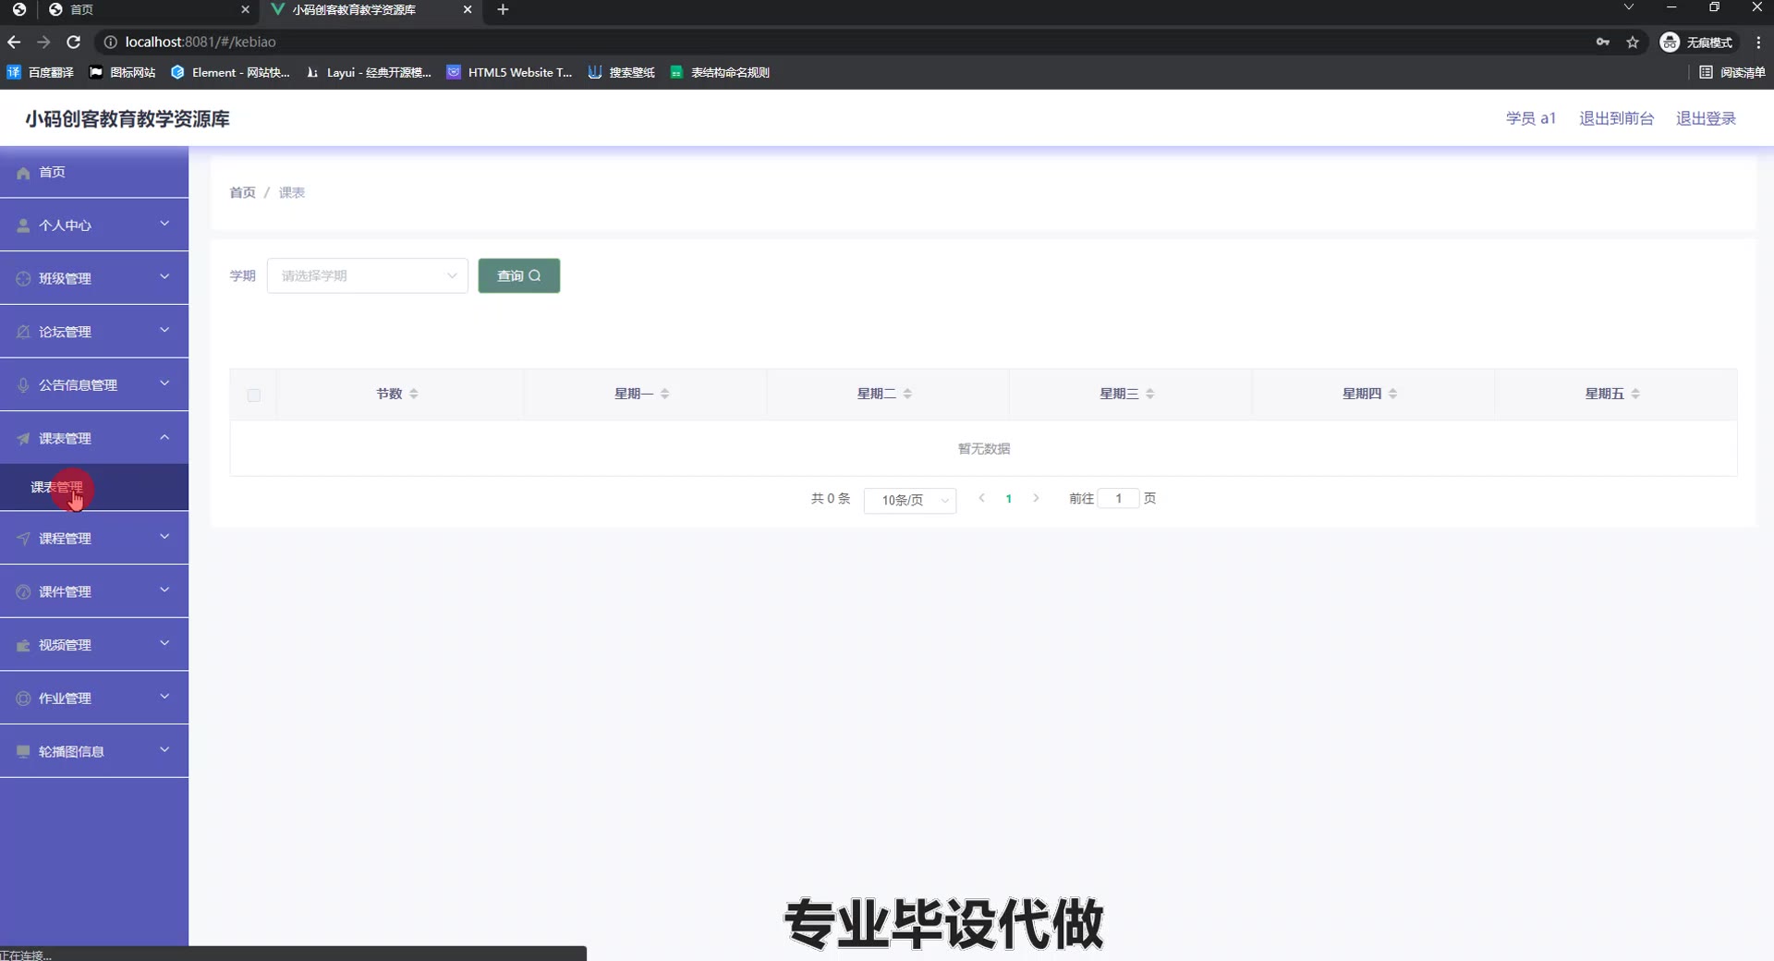Expand the 视频管理 menu chevron
The width and height of the screenshot is (1774, 961).
tap(164, 643)
